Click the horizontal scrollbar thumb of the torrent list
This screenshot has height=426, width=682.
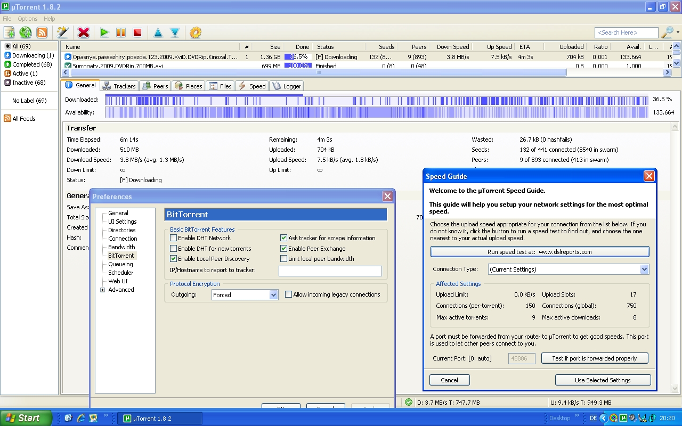[x=320, y=72]
